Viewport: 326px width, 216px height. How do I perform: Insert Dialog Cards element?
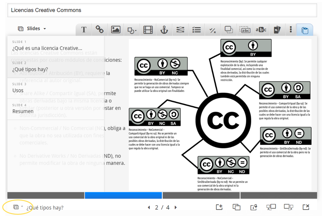[277, 30]
